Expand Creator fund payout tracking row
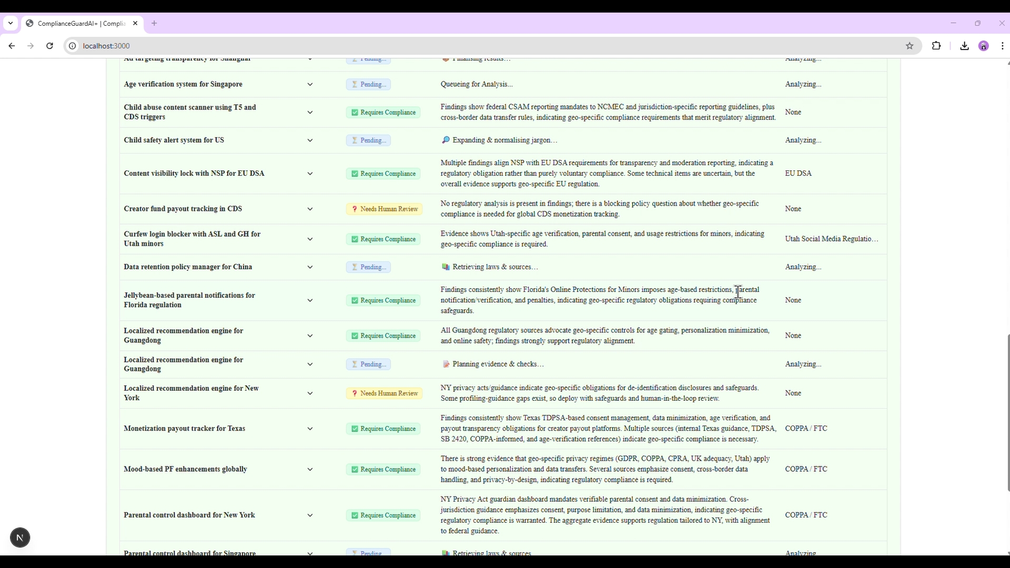The image size is (1010, 568). (x=310, y=209)
